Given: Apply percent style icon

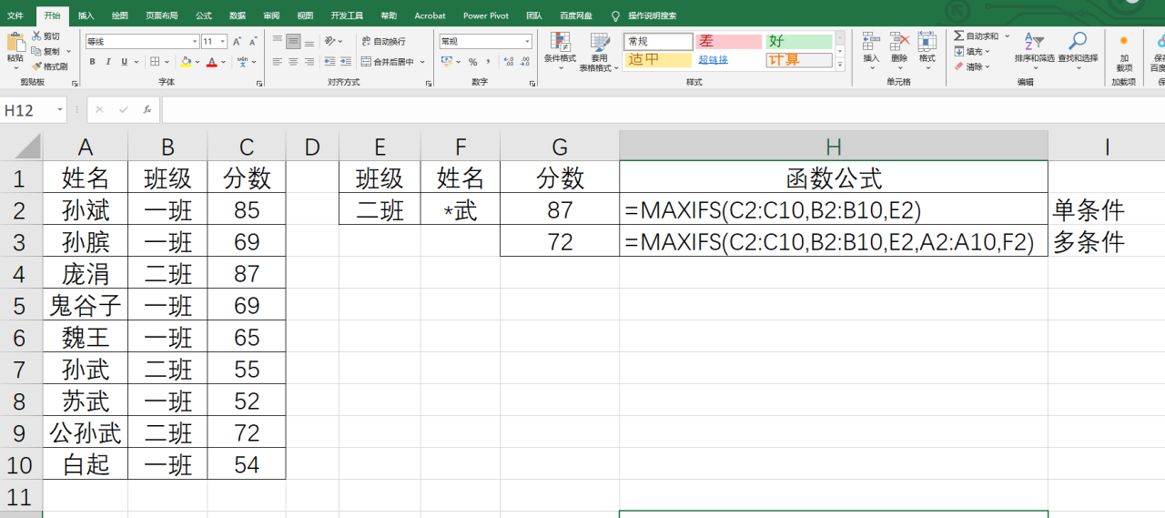Looking at the screenshot, I should (473, 62).
